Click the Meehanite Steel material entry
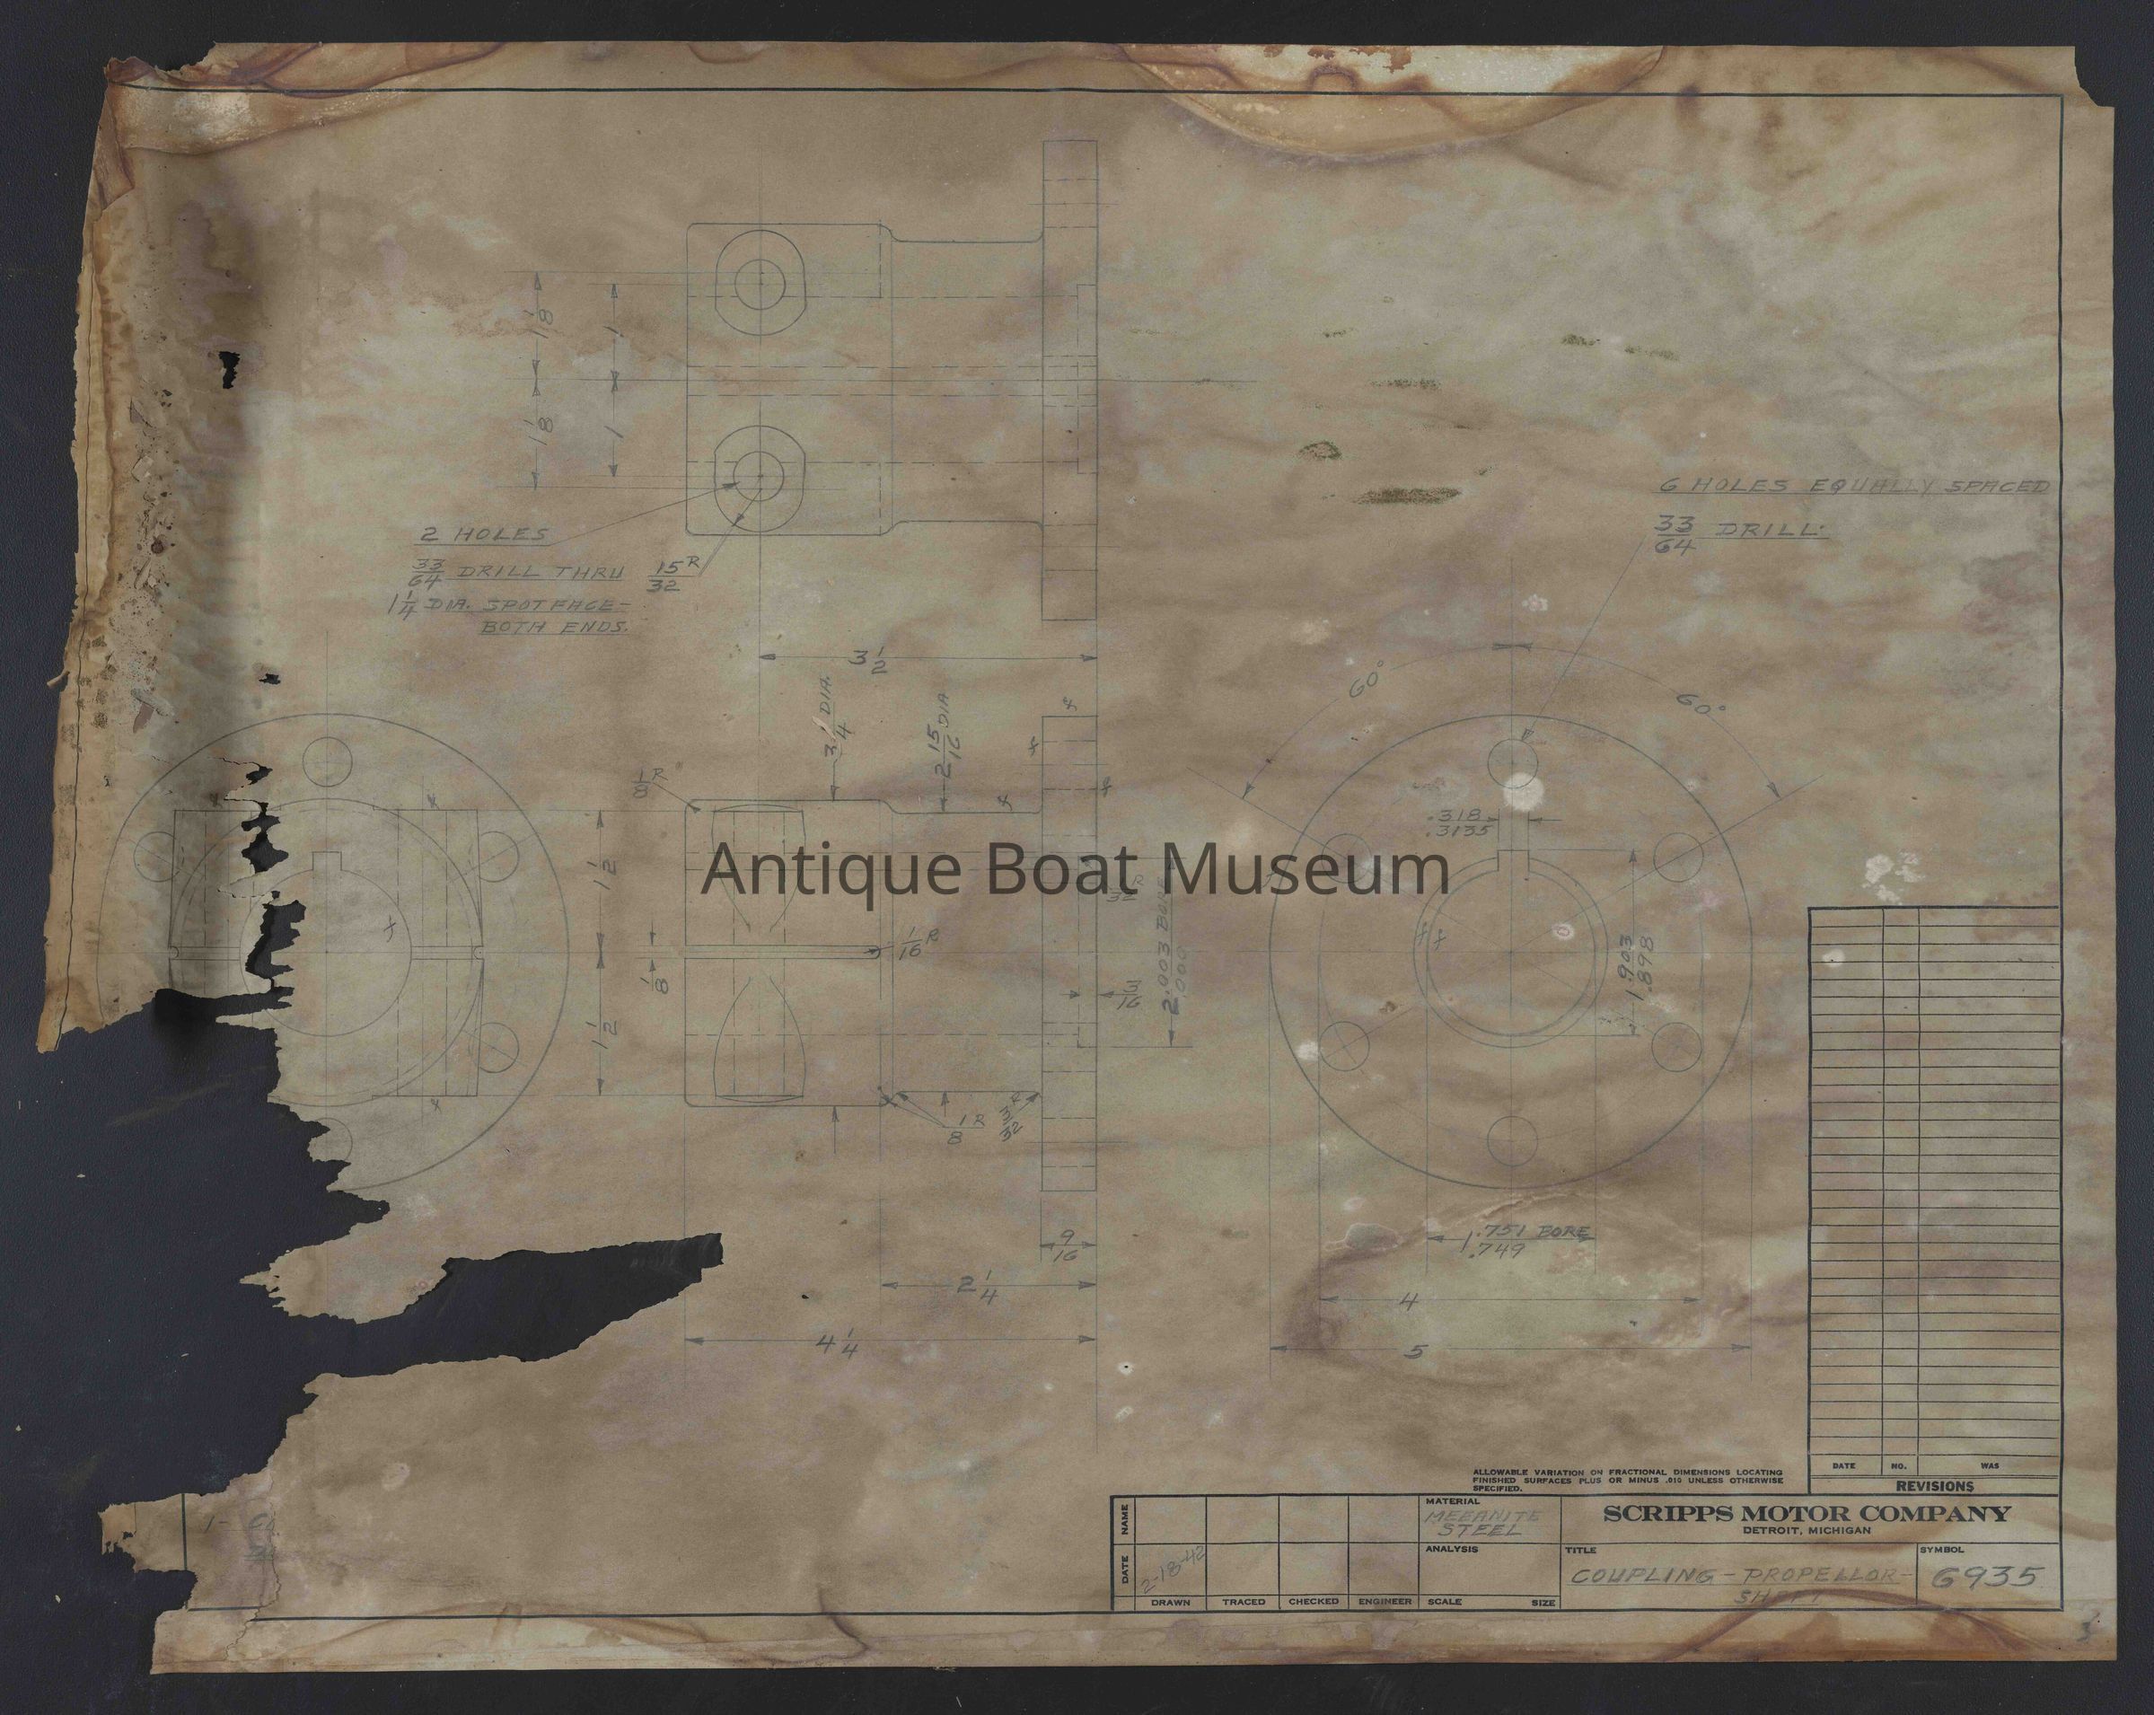 1481,1522
